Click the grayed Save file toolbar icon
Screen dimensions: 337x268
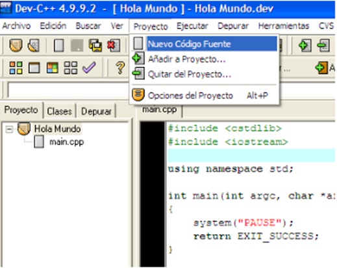pyautogui.click(x=77, y=45)
